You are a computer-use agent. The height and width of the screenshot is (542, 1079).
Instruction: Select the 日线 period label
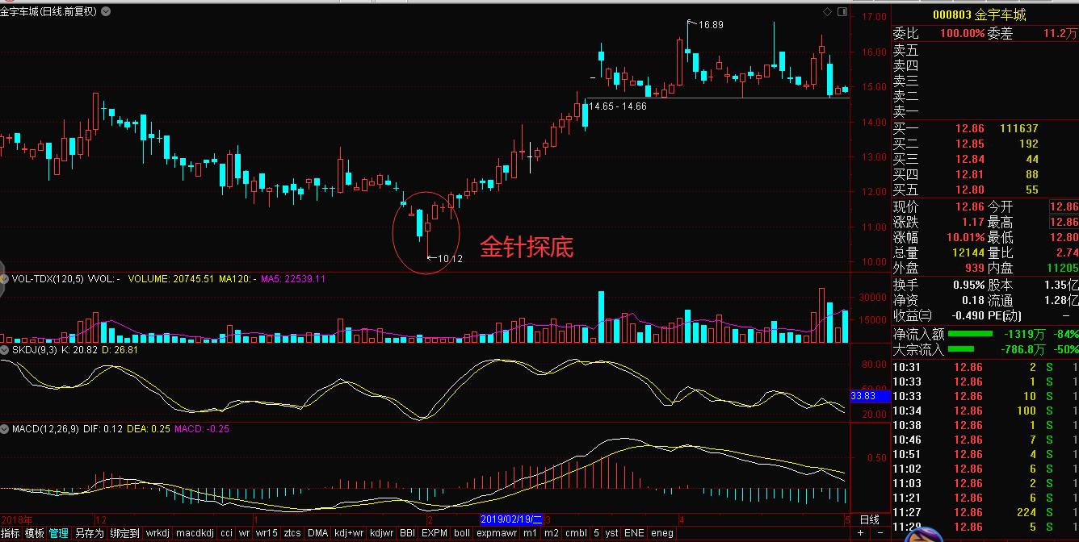(x=870, y=519)
